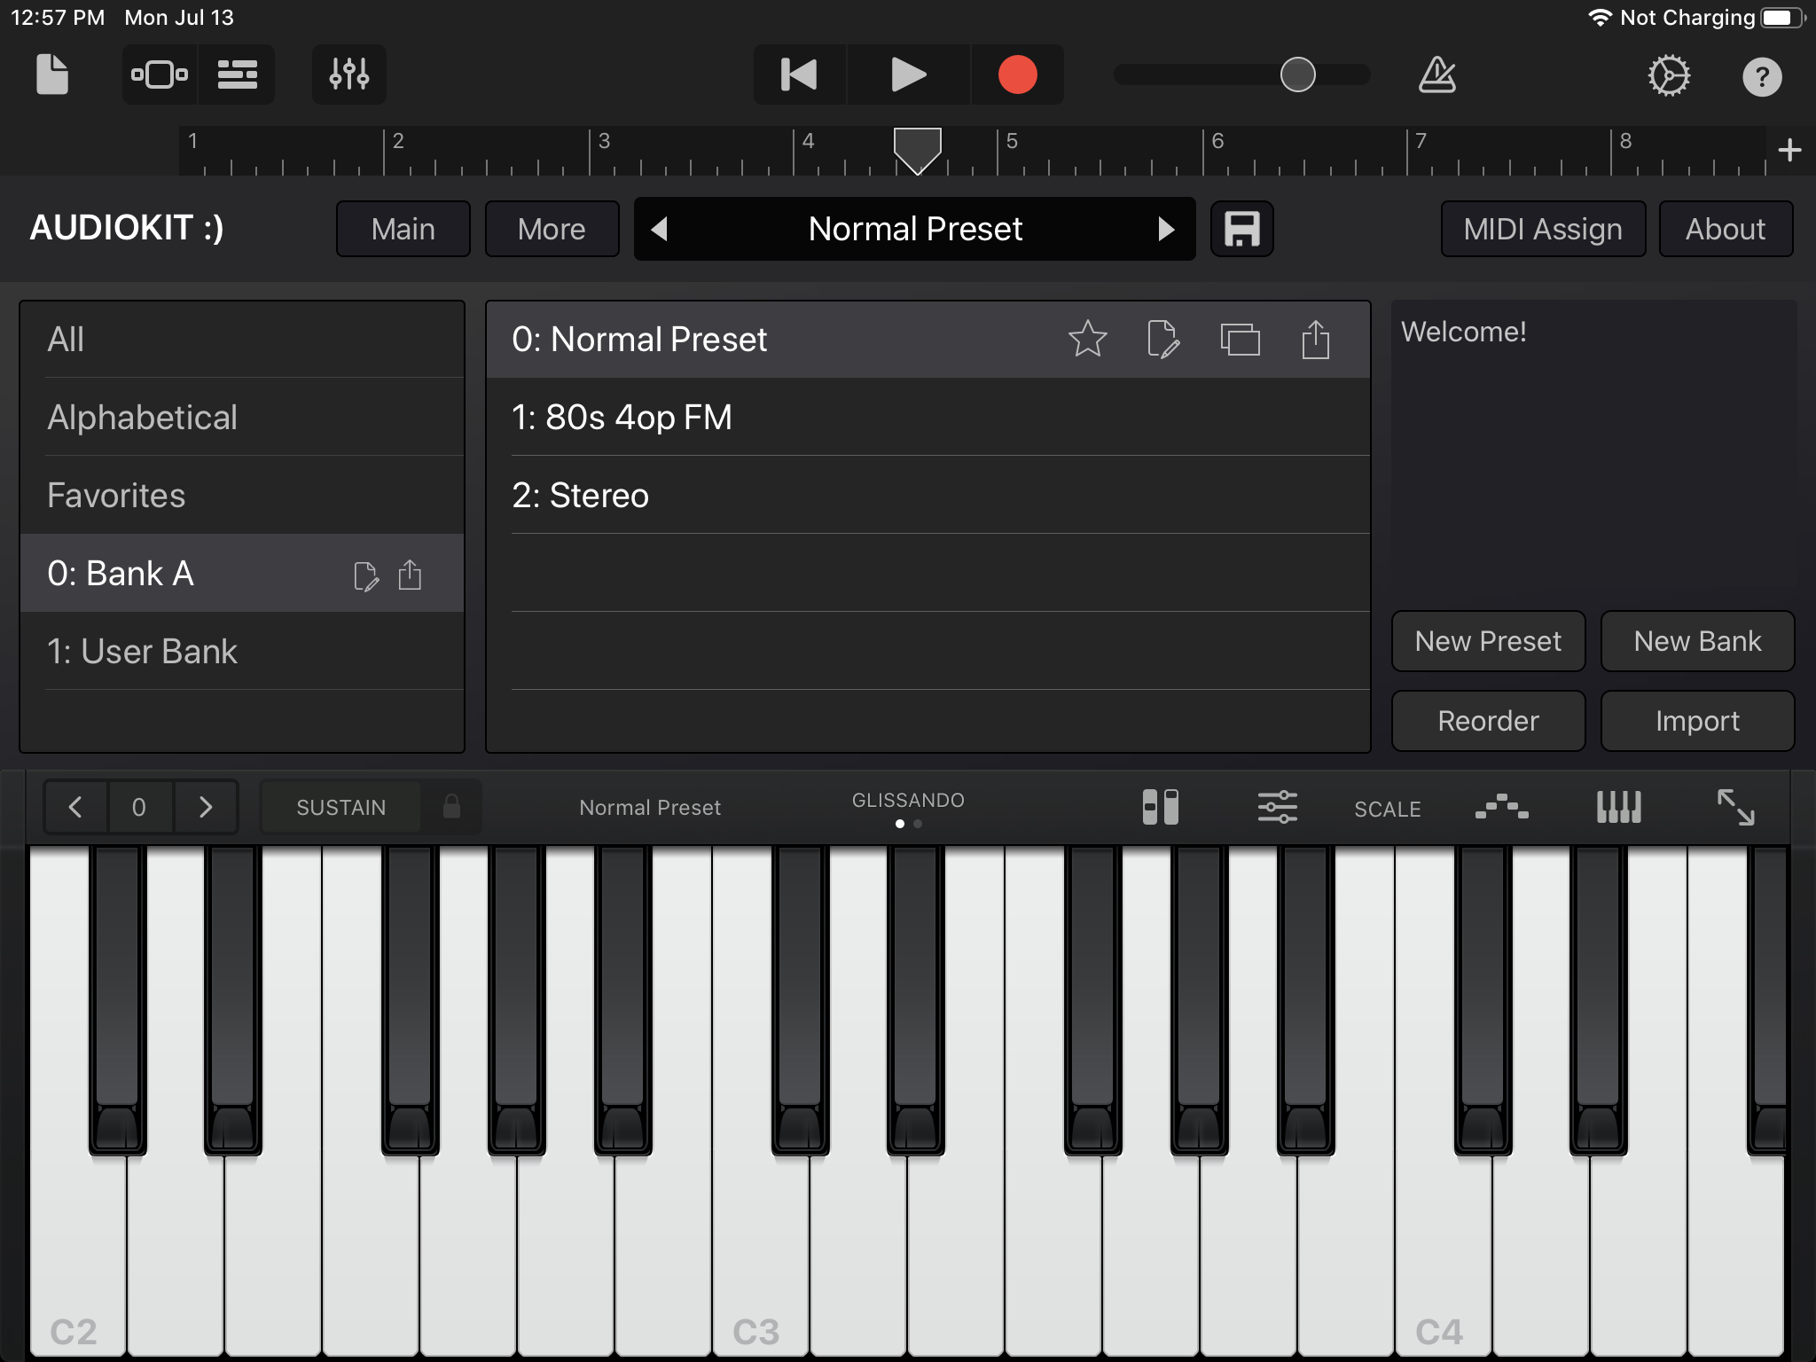The width and height of the screenshot is (1816, 1362).
Task: Click the duplicate preset icon
Action: [x=1240, y=339]
